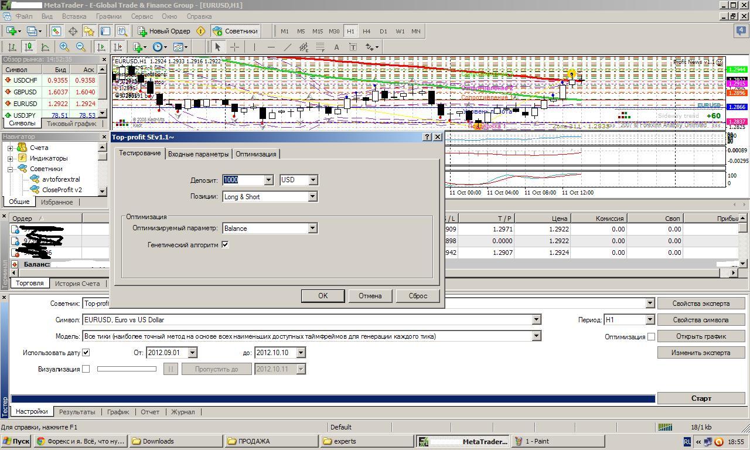The width and height of the screenshot is (750, 450).
Task: Select the Fibonacci retracement tool
Action: click(320, 47)
